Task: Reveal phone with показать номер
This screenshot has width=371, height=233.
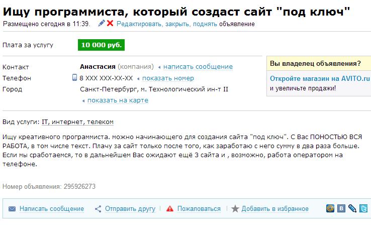Action: (x=168, y=78)
